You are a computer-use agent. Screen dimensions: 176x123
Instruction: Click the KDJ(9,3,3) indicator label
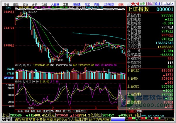(21, 81)
